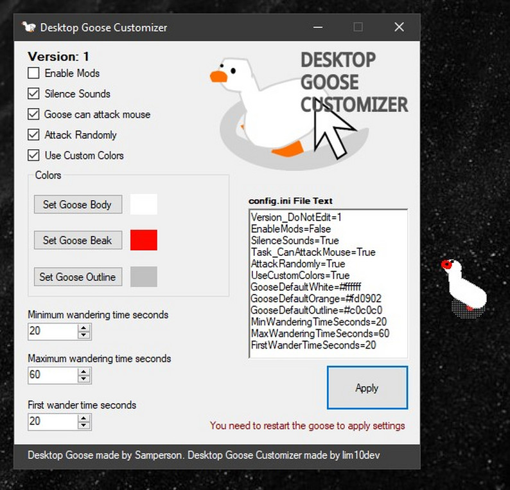
Task: Click the Task_CanAttackMouse=True line
Action: (313, 252)
